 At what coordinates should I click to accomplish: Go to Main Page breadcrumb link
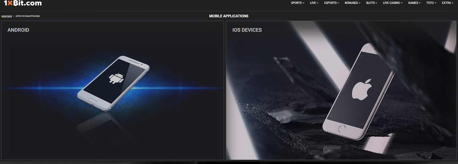coord(7,16)
